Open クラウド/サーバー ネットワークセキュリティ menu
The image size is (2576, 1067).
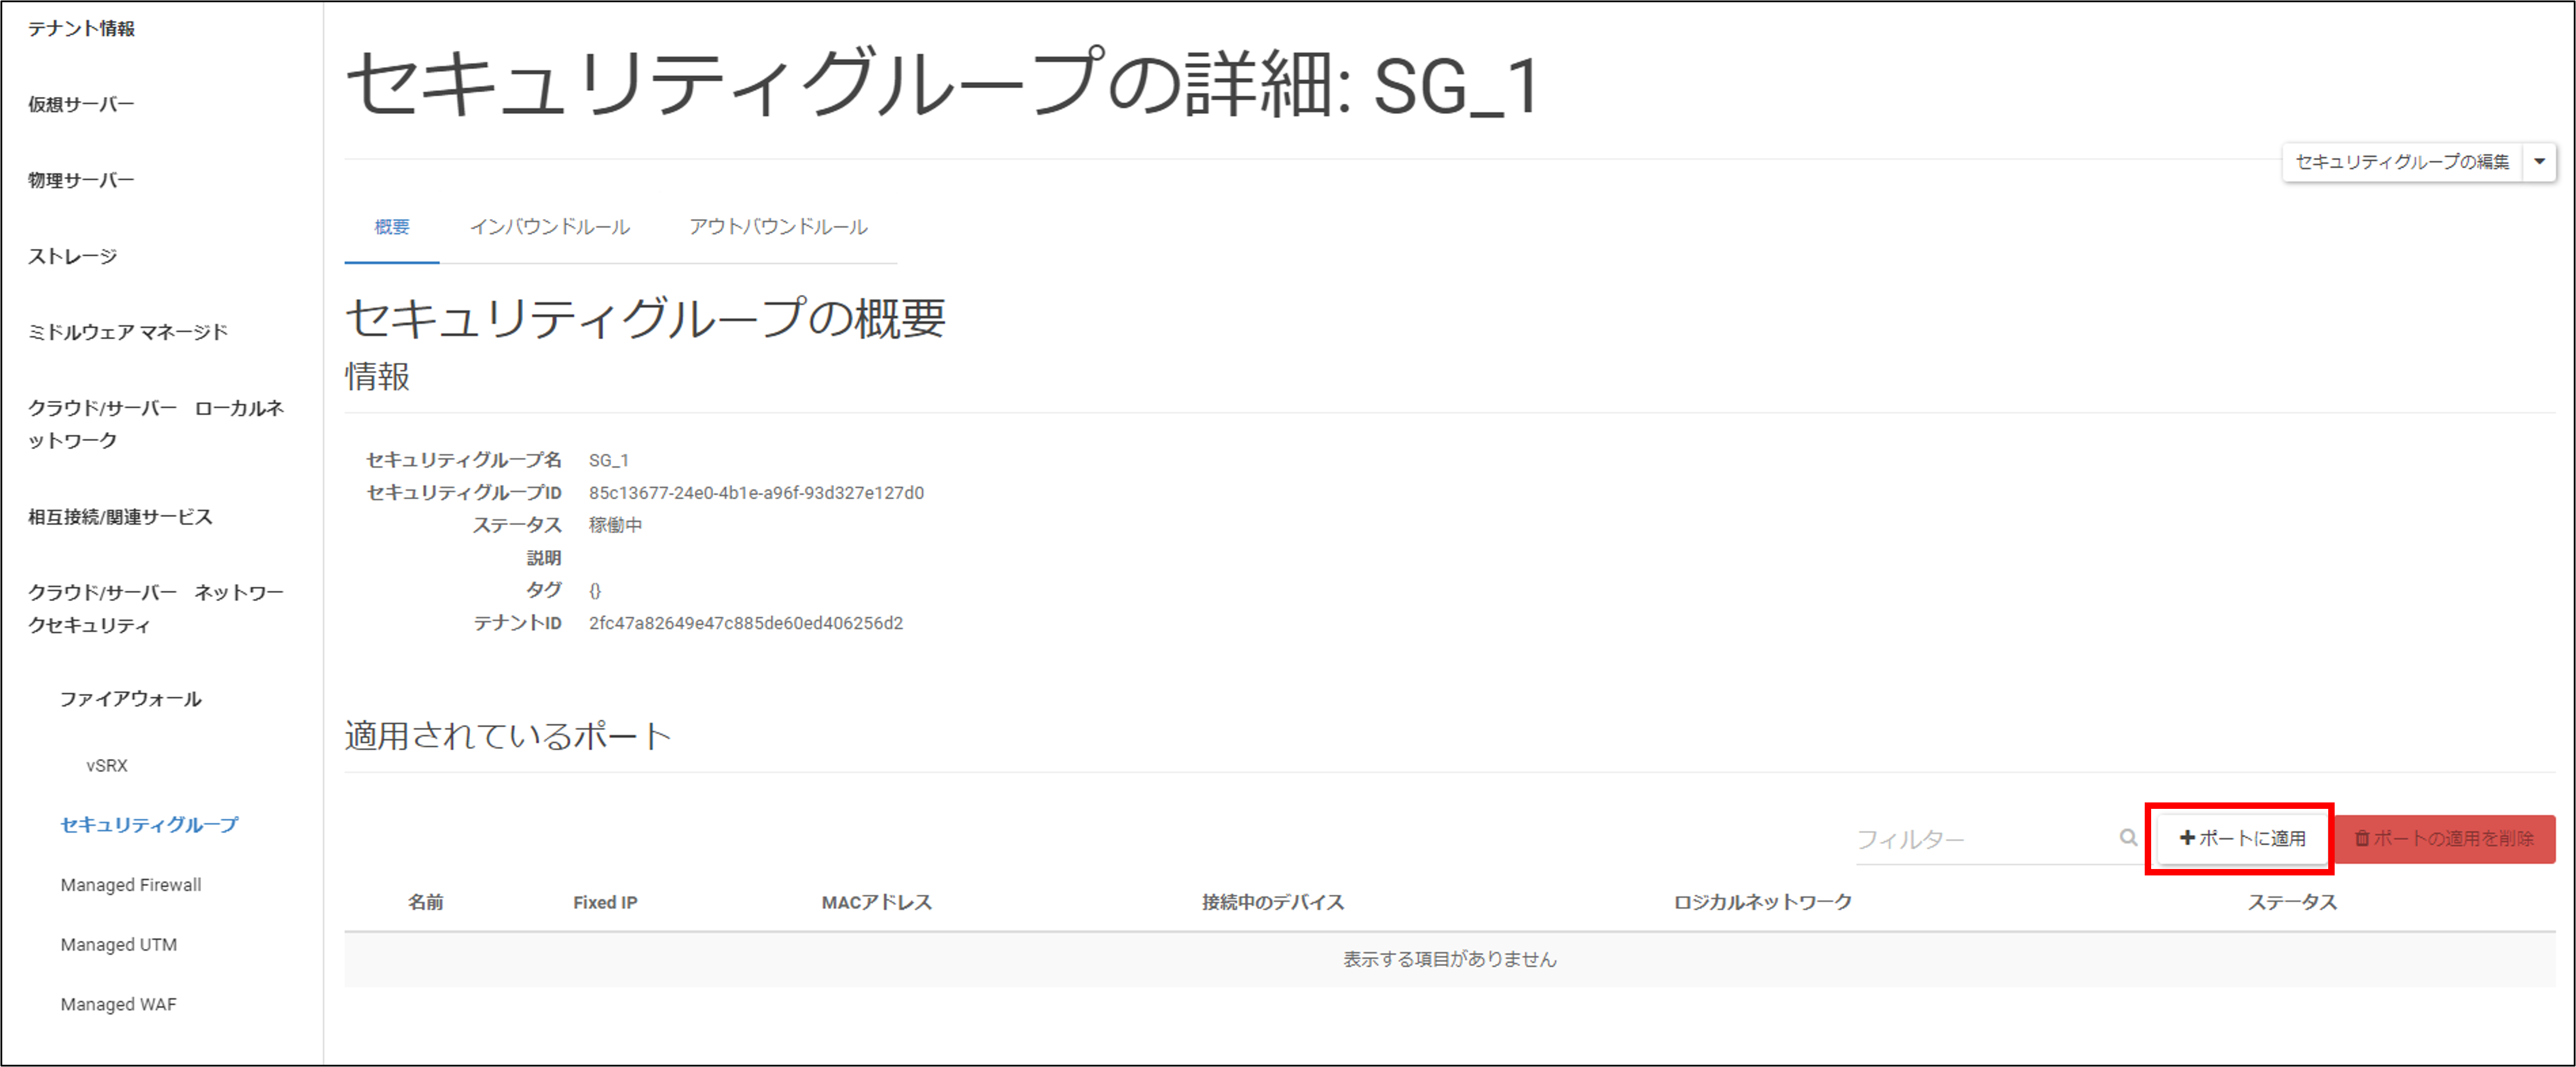(x=156, y=609)
